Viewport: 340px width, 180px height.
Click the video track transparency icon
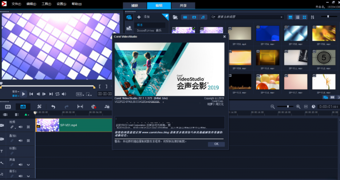(x=28, y=127)
